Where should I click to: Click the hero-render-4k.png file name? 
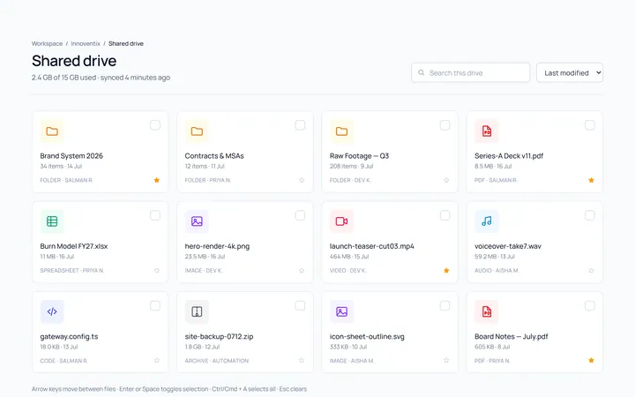click(217, 246)
